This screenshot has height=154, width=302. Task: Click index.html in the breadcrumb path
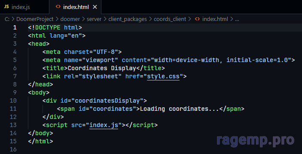point(215,19)
